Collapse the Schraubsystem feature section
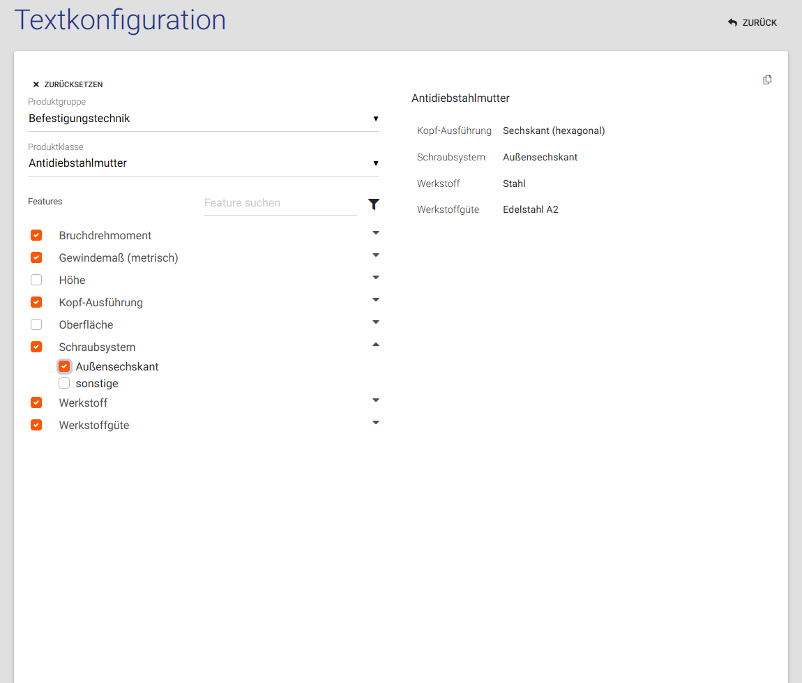 (376, 345)
